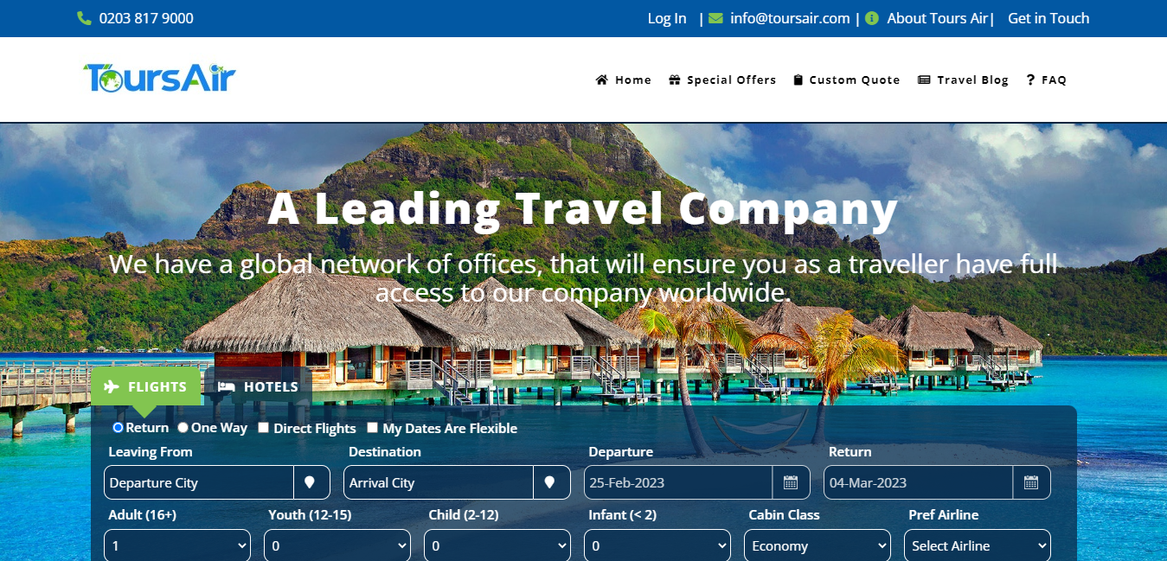Open the Departure date calendar icon

tap(791, 482)
